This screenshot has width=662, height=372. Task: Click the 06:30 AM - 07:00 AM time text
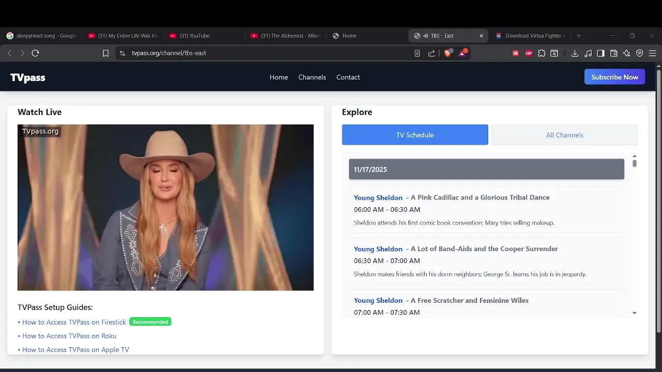click(387, 261)
